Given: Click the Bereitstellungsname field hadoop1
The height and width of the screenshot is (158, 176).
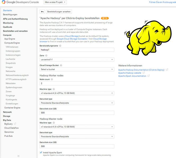Looking at the screenshot, I should [77, 50].
